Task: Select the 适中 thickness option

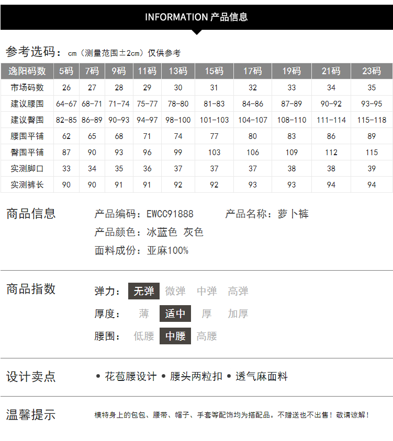Action: [x=175, y=314]
